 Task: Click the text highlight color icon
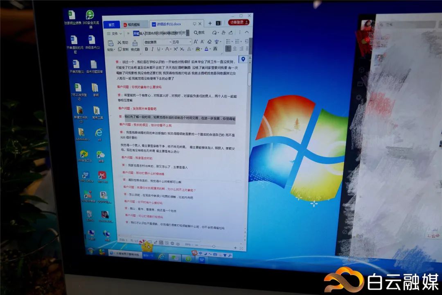click(198, 49)
